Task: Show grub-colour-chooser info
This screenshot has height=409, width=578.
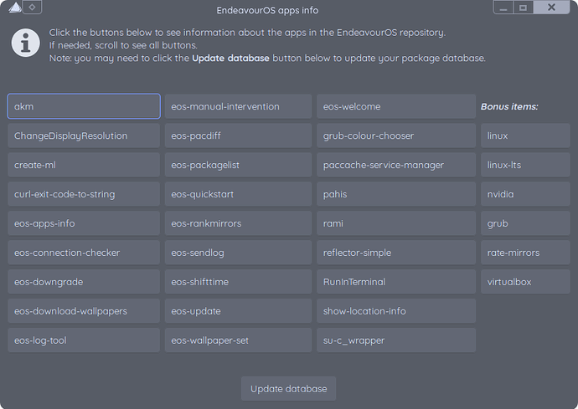Action: coord(396,135)
